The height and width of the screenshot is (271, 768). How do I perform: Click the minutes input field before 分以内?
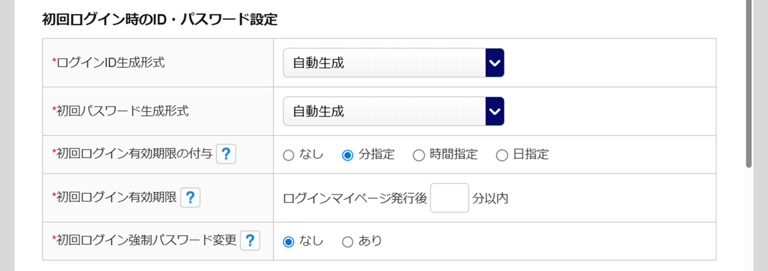[450, 198]
